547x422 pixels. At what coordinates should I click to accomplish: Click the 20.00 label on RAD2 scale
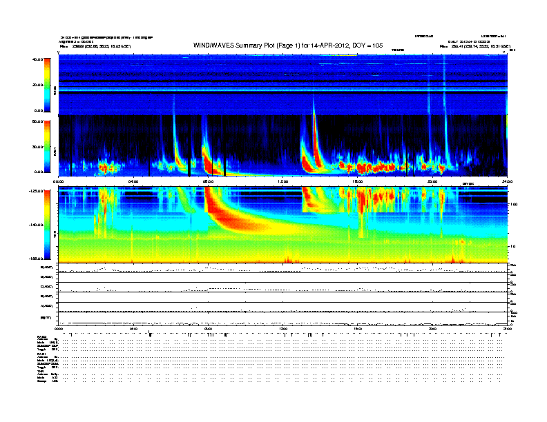(x=38, y=85)
